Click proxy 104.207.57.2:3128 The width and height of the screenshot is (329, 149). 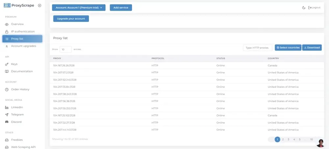[x=63, y=73]
